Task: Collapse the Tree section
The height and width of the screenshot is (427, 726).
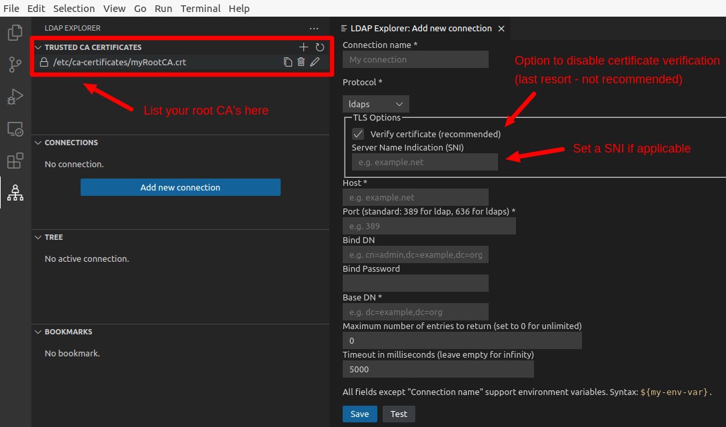Action: 39,237
